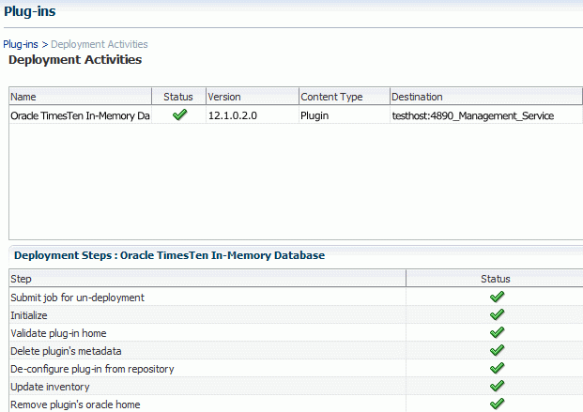Viewport: 583px width, 412px height.
Task: Click the Plug-ins page title
Action: pyautogui.click(x=30, y=11)
